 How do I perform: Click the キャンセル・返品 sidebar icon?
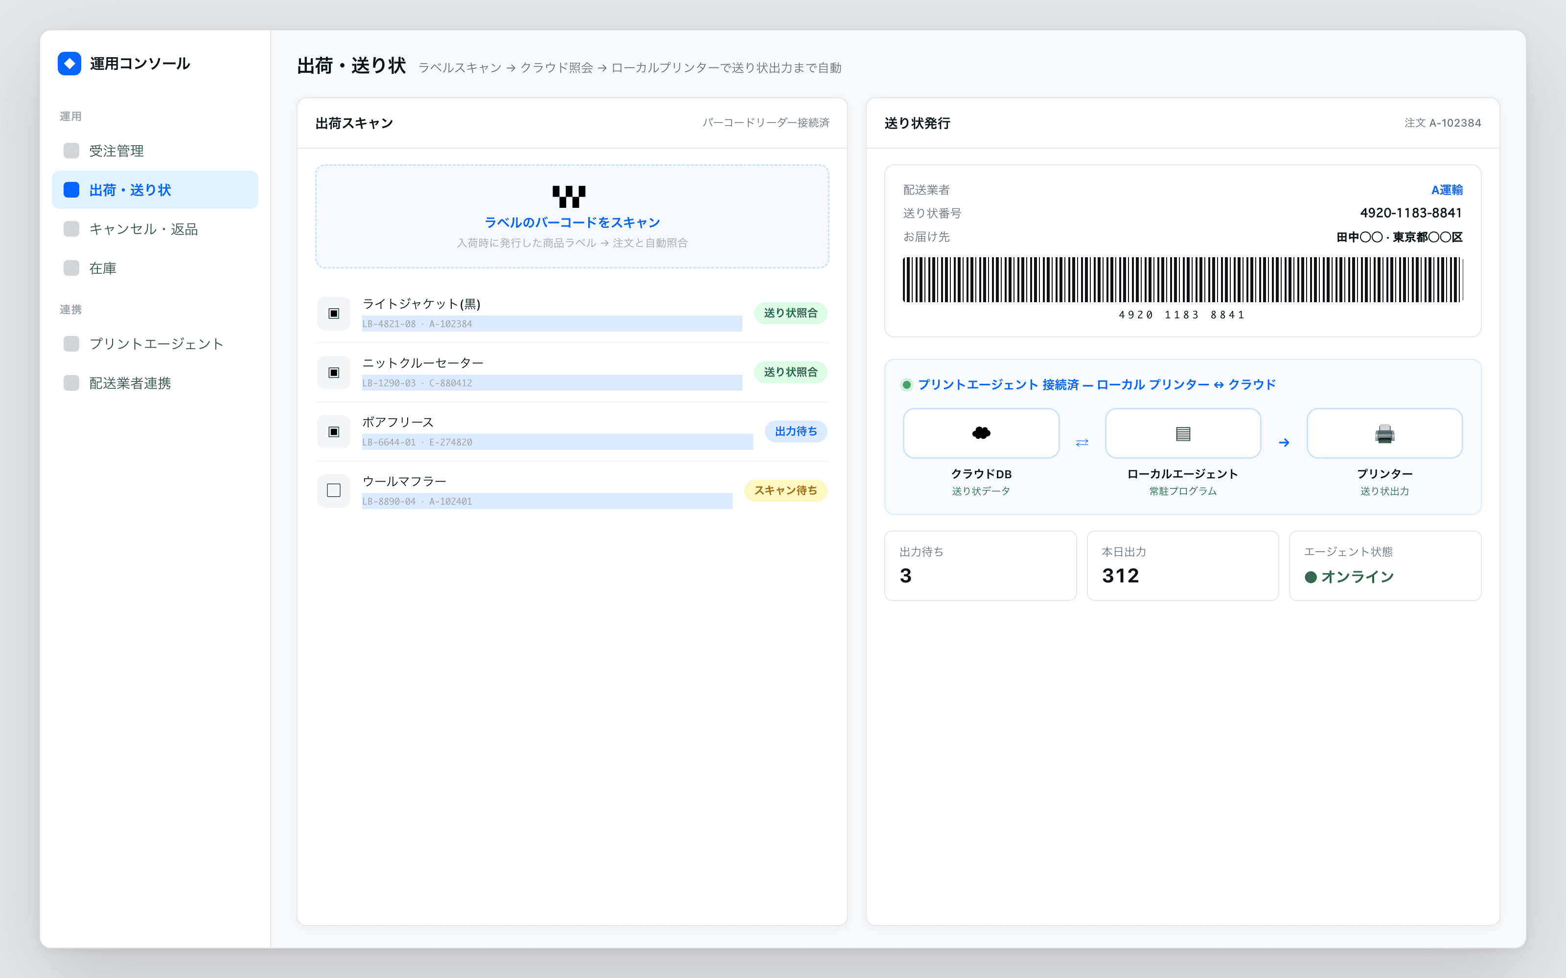(71, 229)
